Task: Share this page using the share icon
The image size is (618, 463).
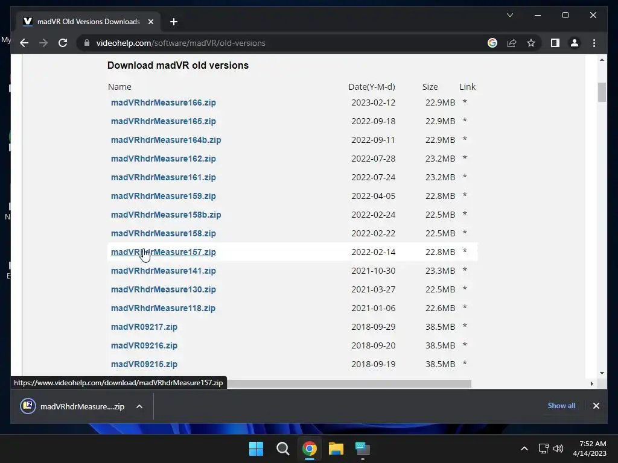Action: pos(512,43)
